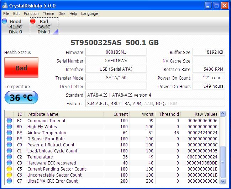The height and width of the screenshot is (189, 231).
Task: Click the blue icon beside Airflow Temperature
Action: coord(9,133)
